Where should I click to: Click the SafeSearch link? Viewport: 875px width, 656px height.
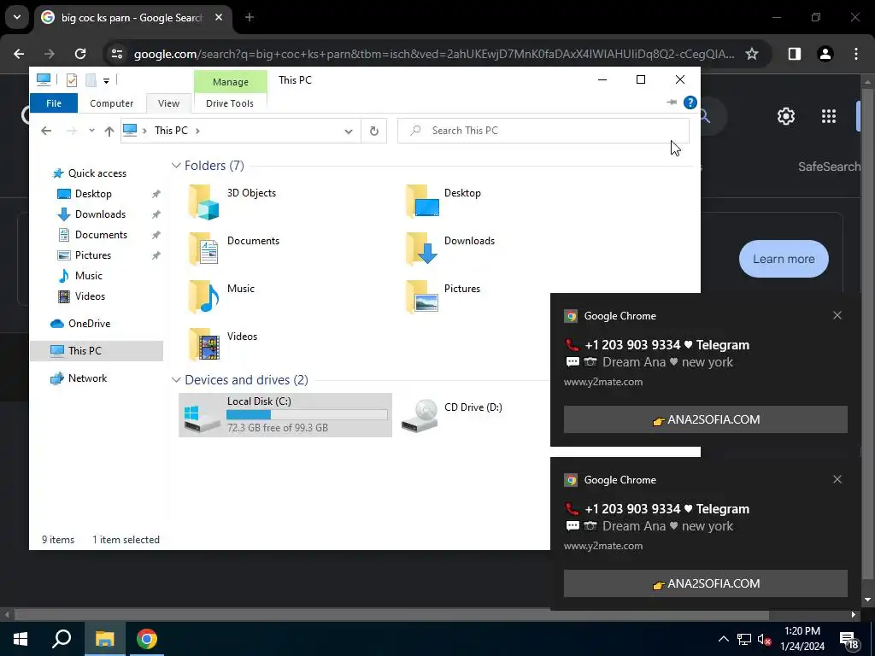829,167
